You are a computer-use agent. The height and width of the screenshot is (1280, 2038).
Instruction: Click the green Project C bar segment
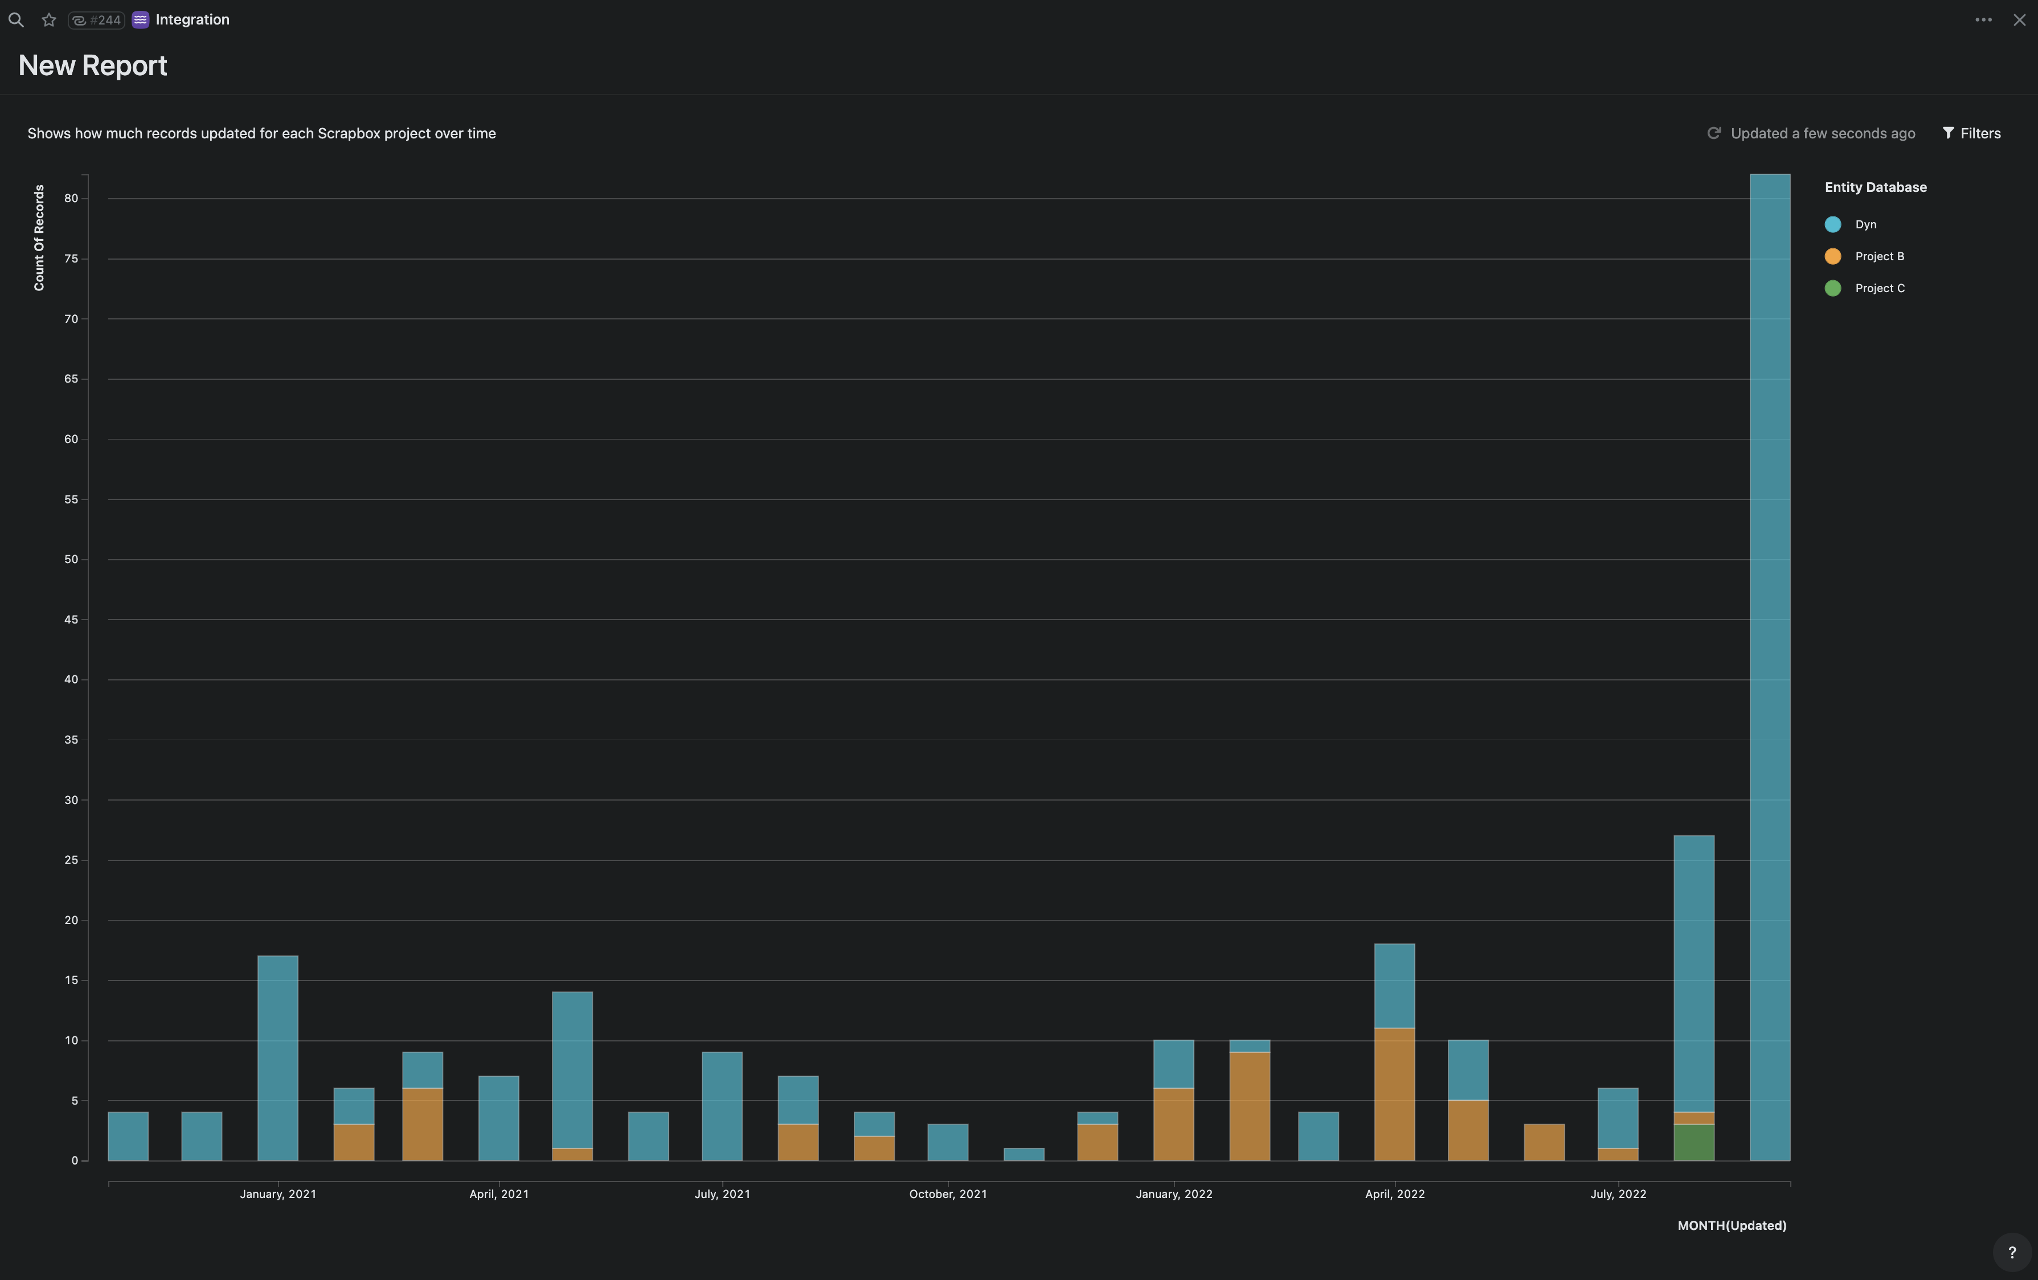coord(1693,1142)
